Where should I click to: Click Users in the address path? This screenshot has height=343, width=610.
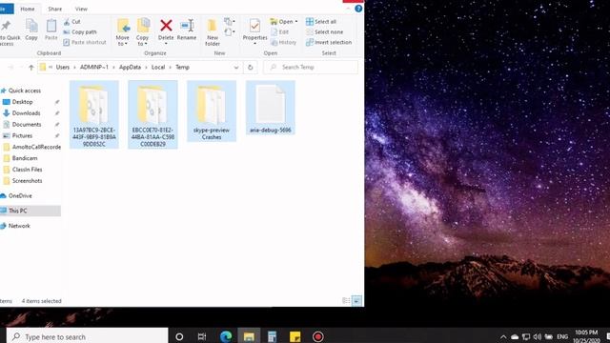(63, 68)
